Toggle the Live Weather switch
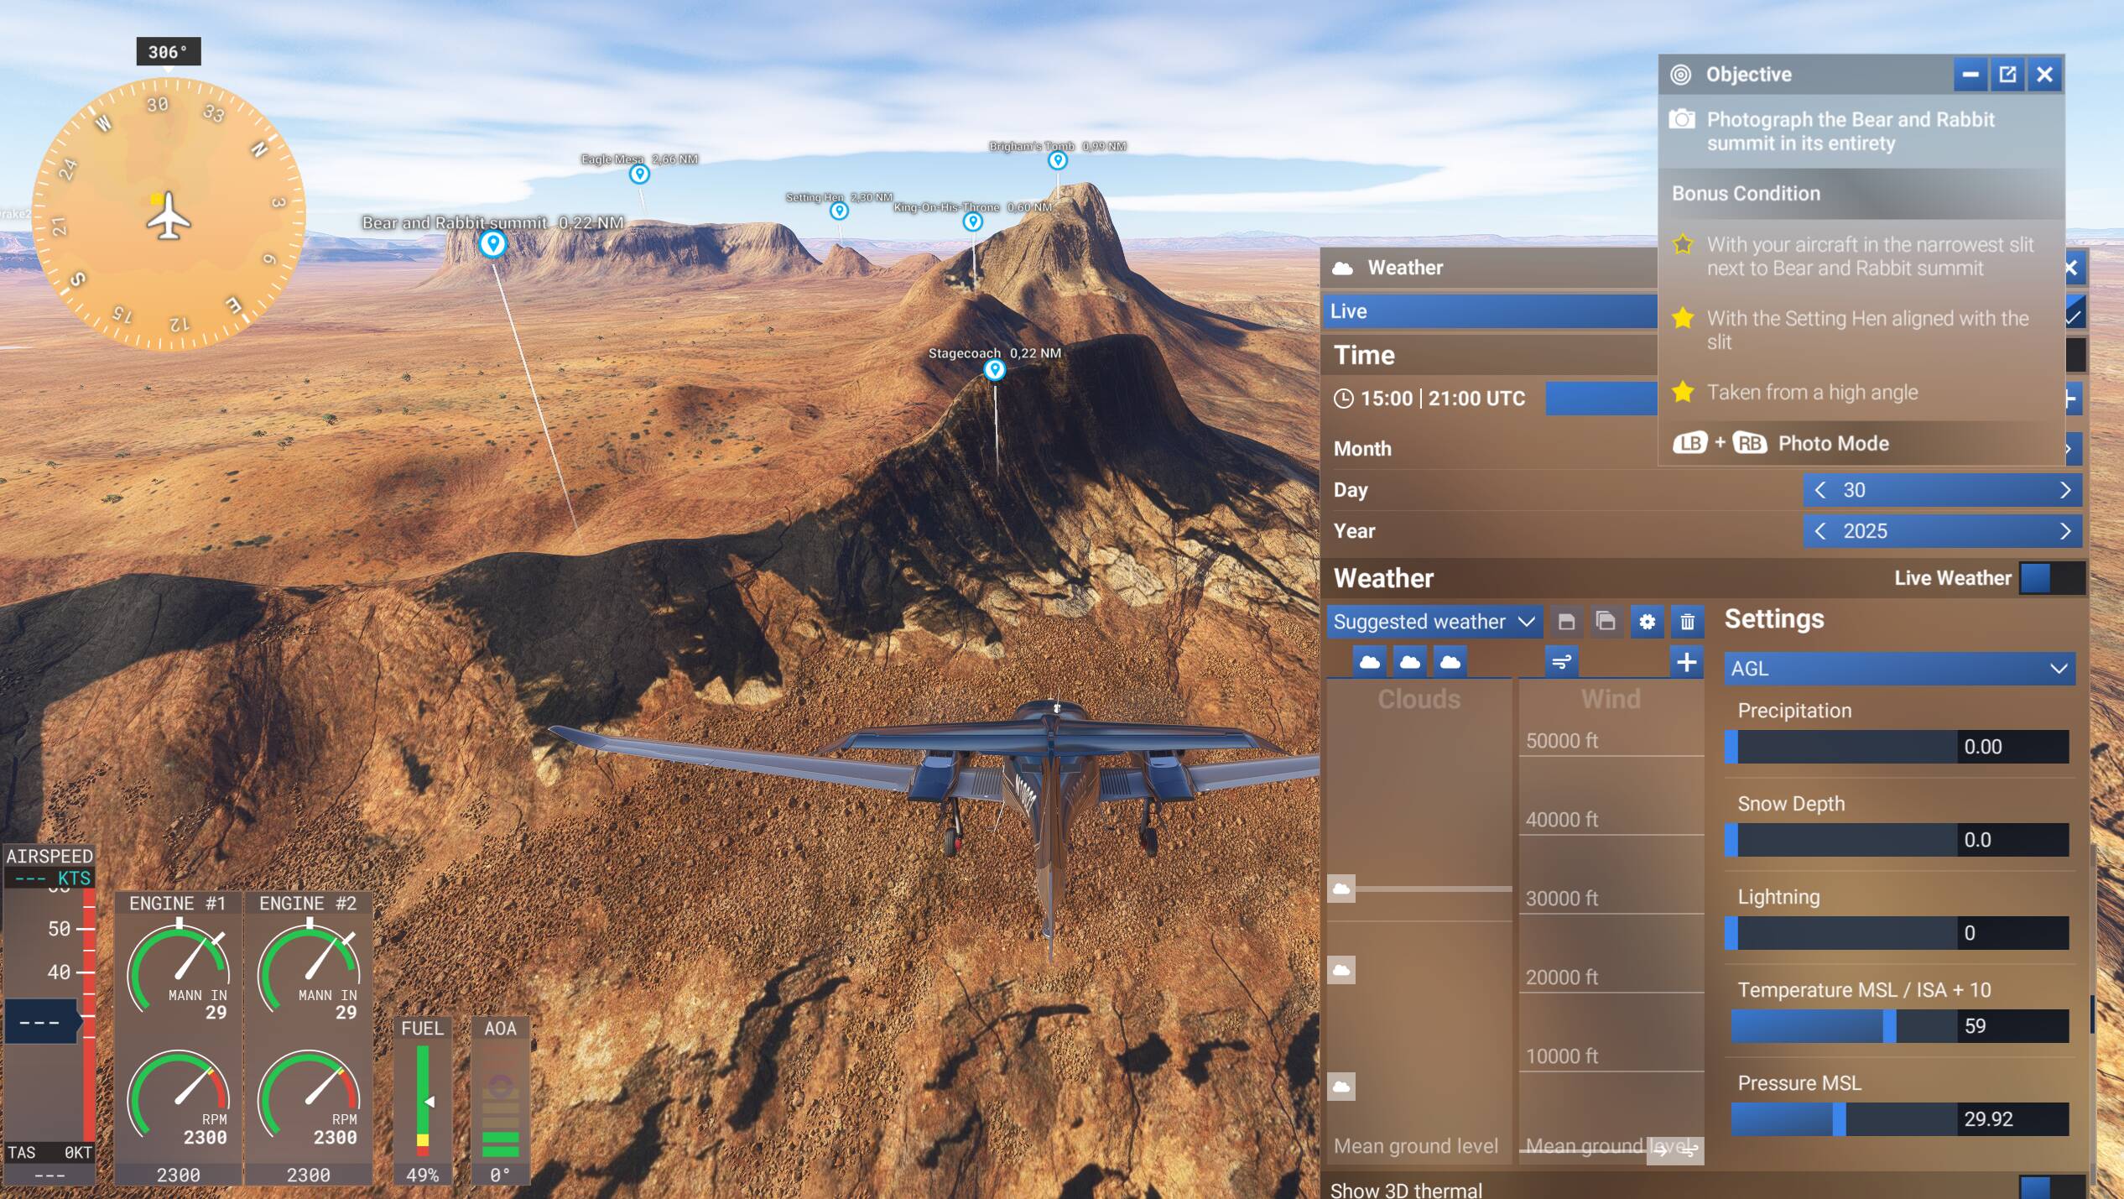Viewport: 2124px width, 1199px height. coord(2050,578)
